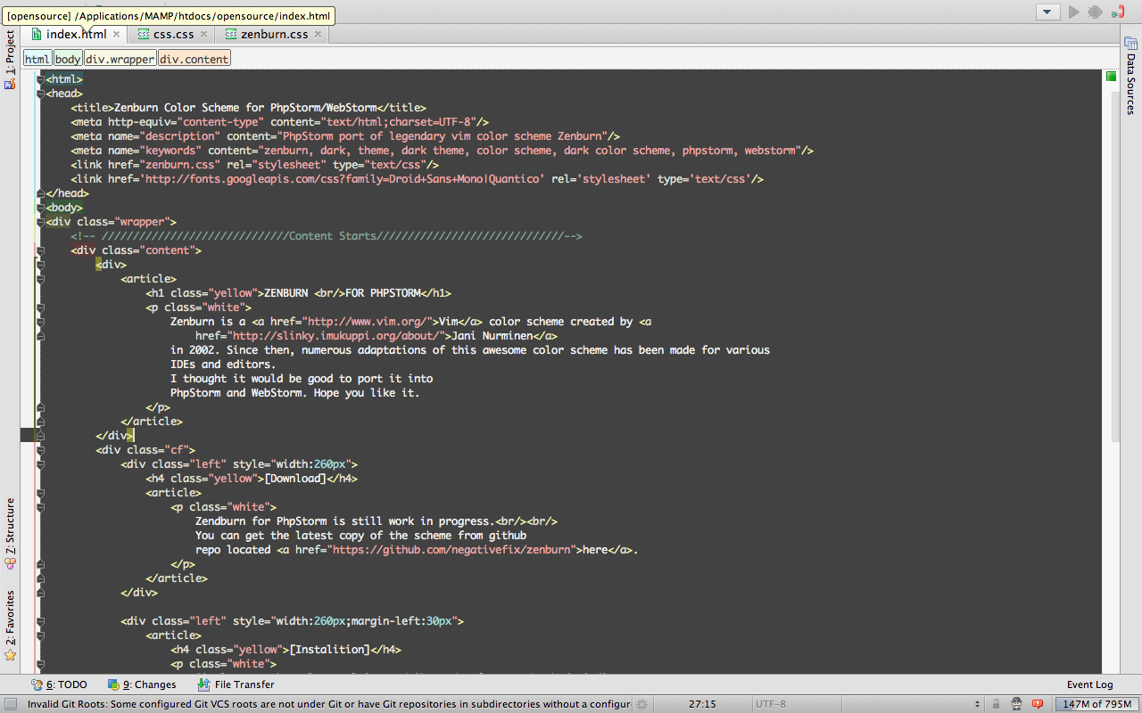Click the Project panel PhpStorm icon

tap(10, 84)
